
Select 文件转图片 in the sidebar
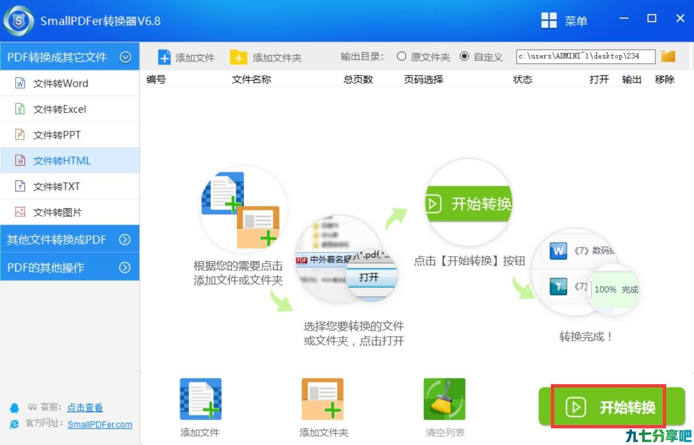pos(70,212)
